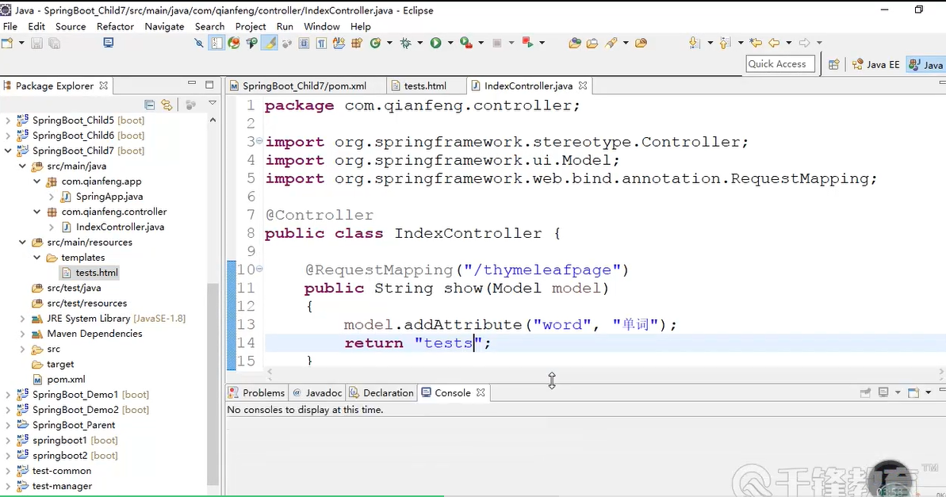
Task: Open the File menu
Action: tap(10, 26)
